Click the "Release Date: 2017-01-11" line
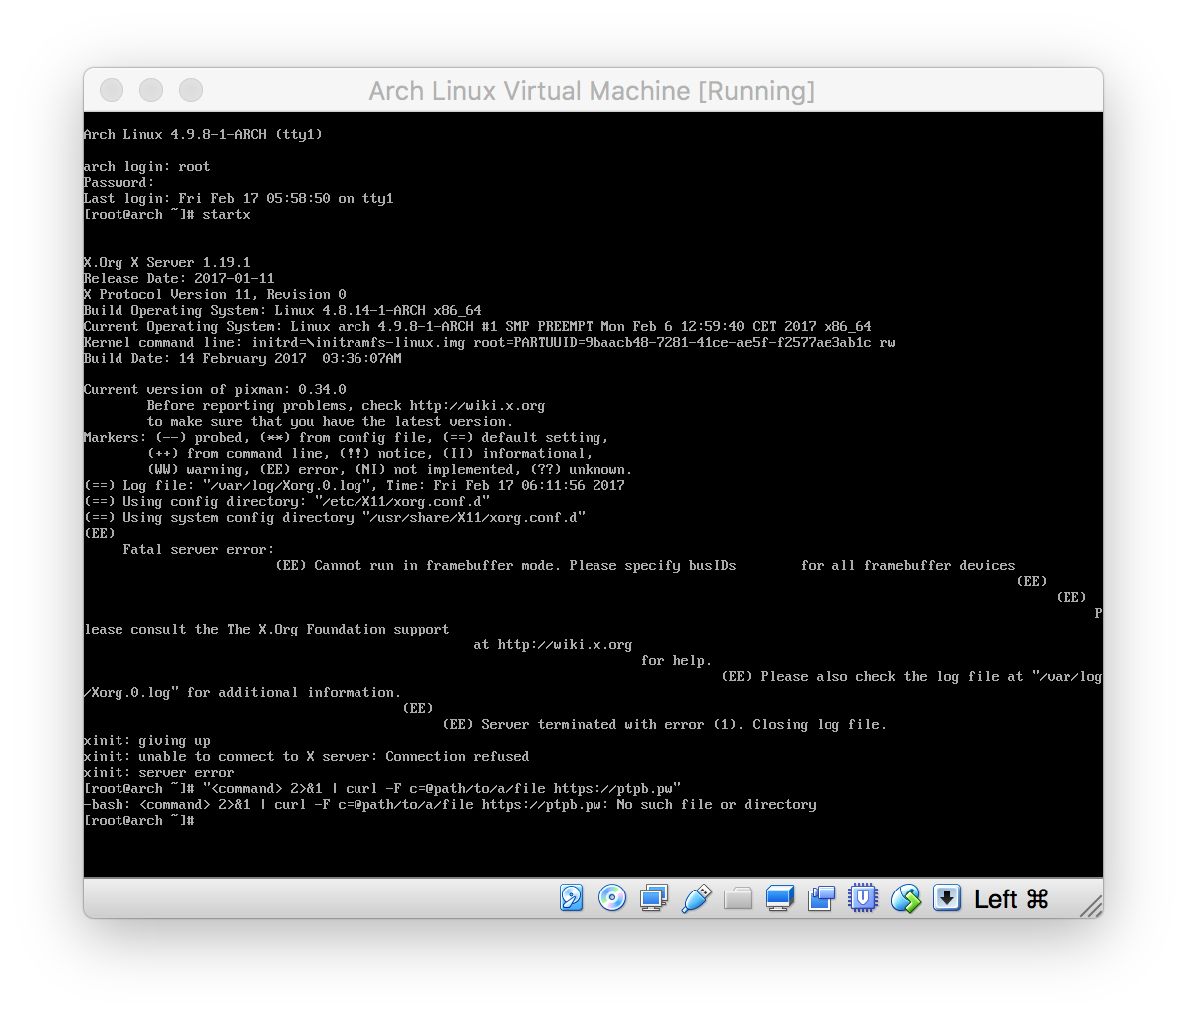The width and height of the screenshot is (1187, 1018). [x=178, y=278]
